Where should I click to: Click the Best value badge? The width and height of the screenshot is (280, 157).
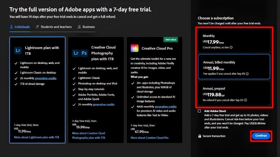(x=170, y=39)
